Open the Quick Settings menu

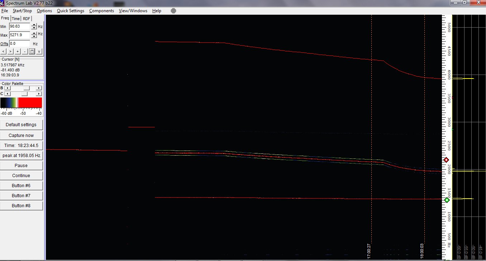[71, 11]
